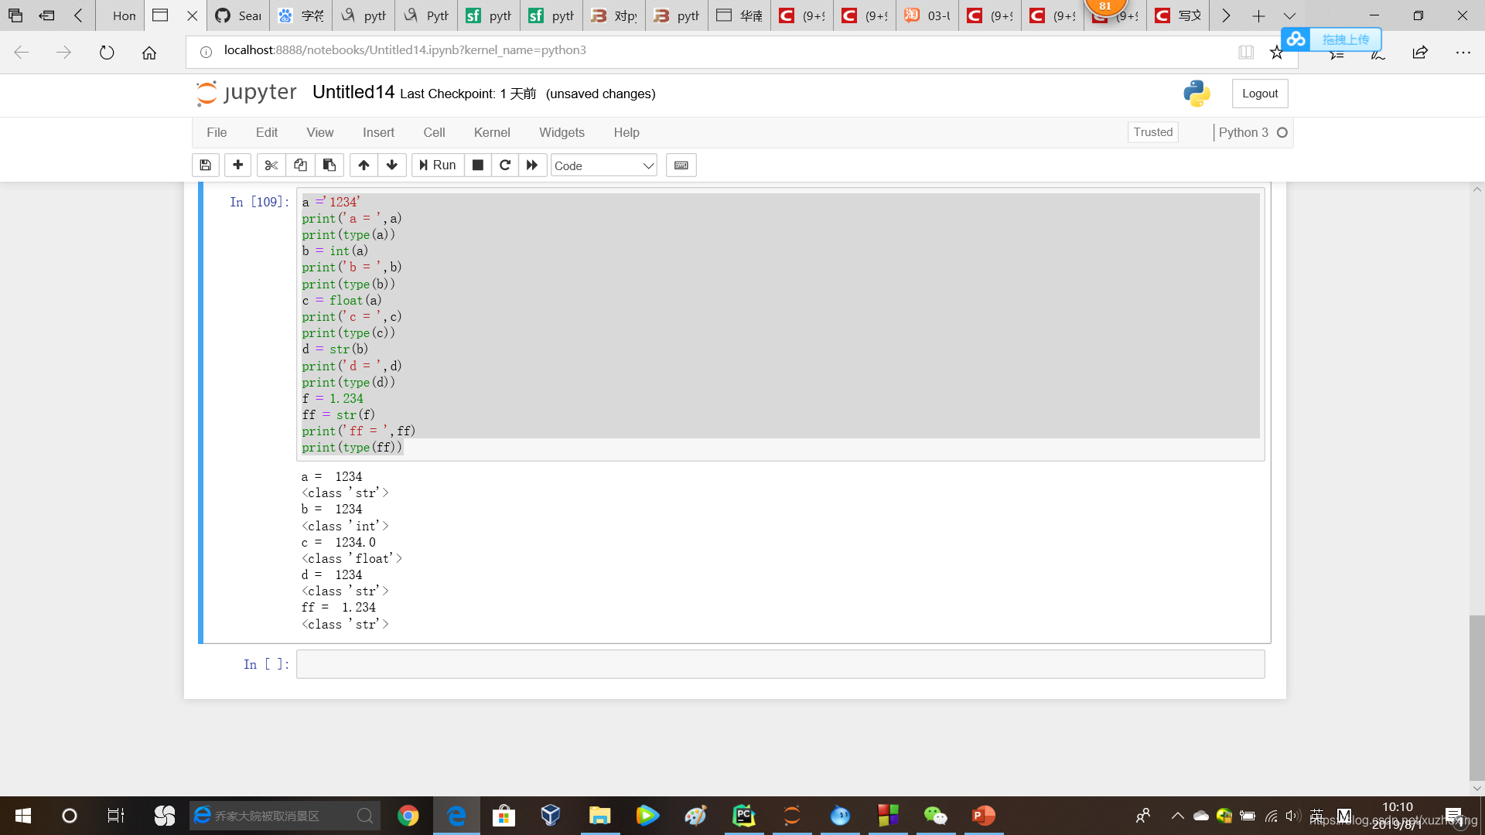The width and height of the screenshot is (1485, 835).
Task: Click the restart kernel icon
Action: click(x=505, y=164)
